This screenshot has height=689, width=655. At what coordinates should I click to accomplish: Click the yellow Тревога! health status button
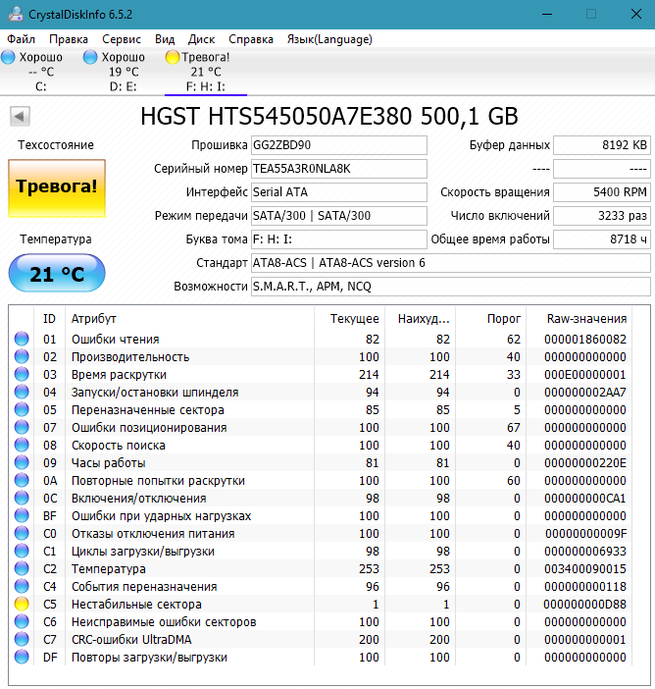57,188
